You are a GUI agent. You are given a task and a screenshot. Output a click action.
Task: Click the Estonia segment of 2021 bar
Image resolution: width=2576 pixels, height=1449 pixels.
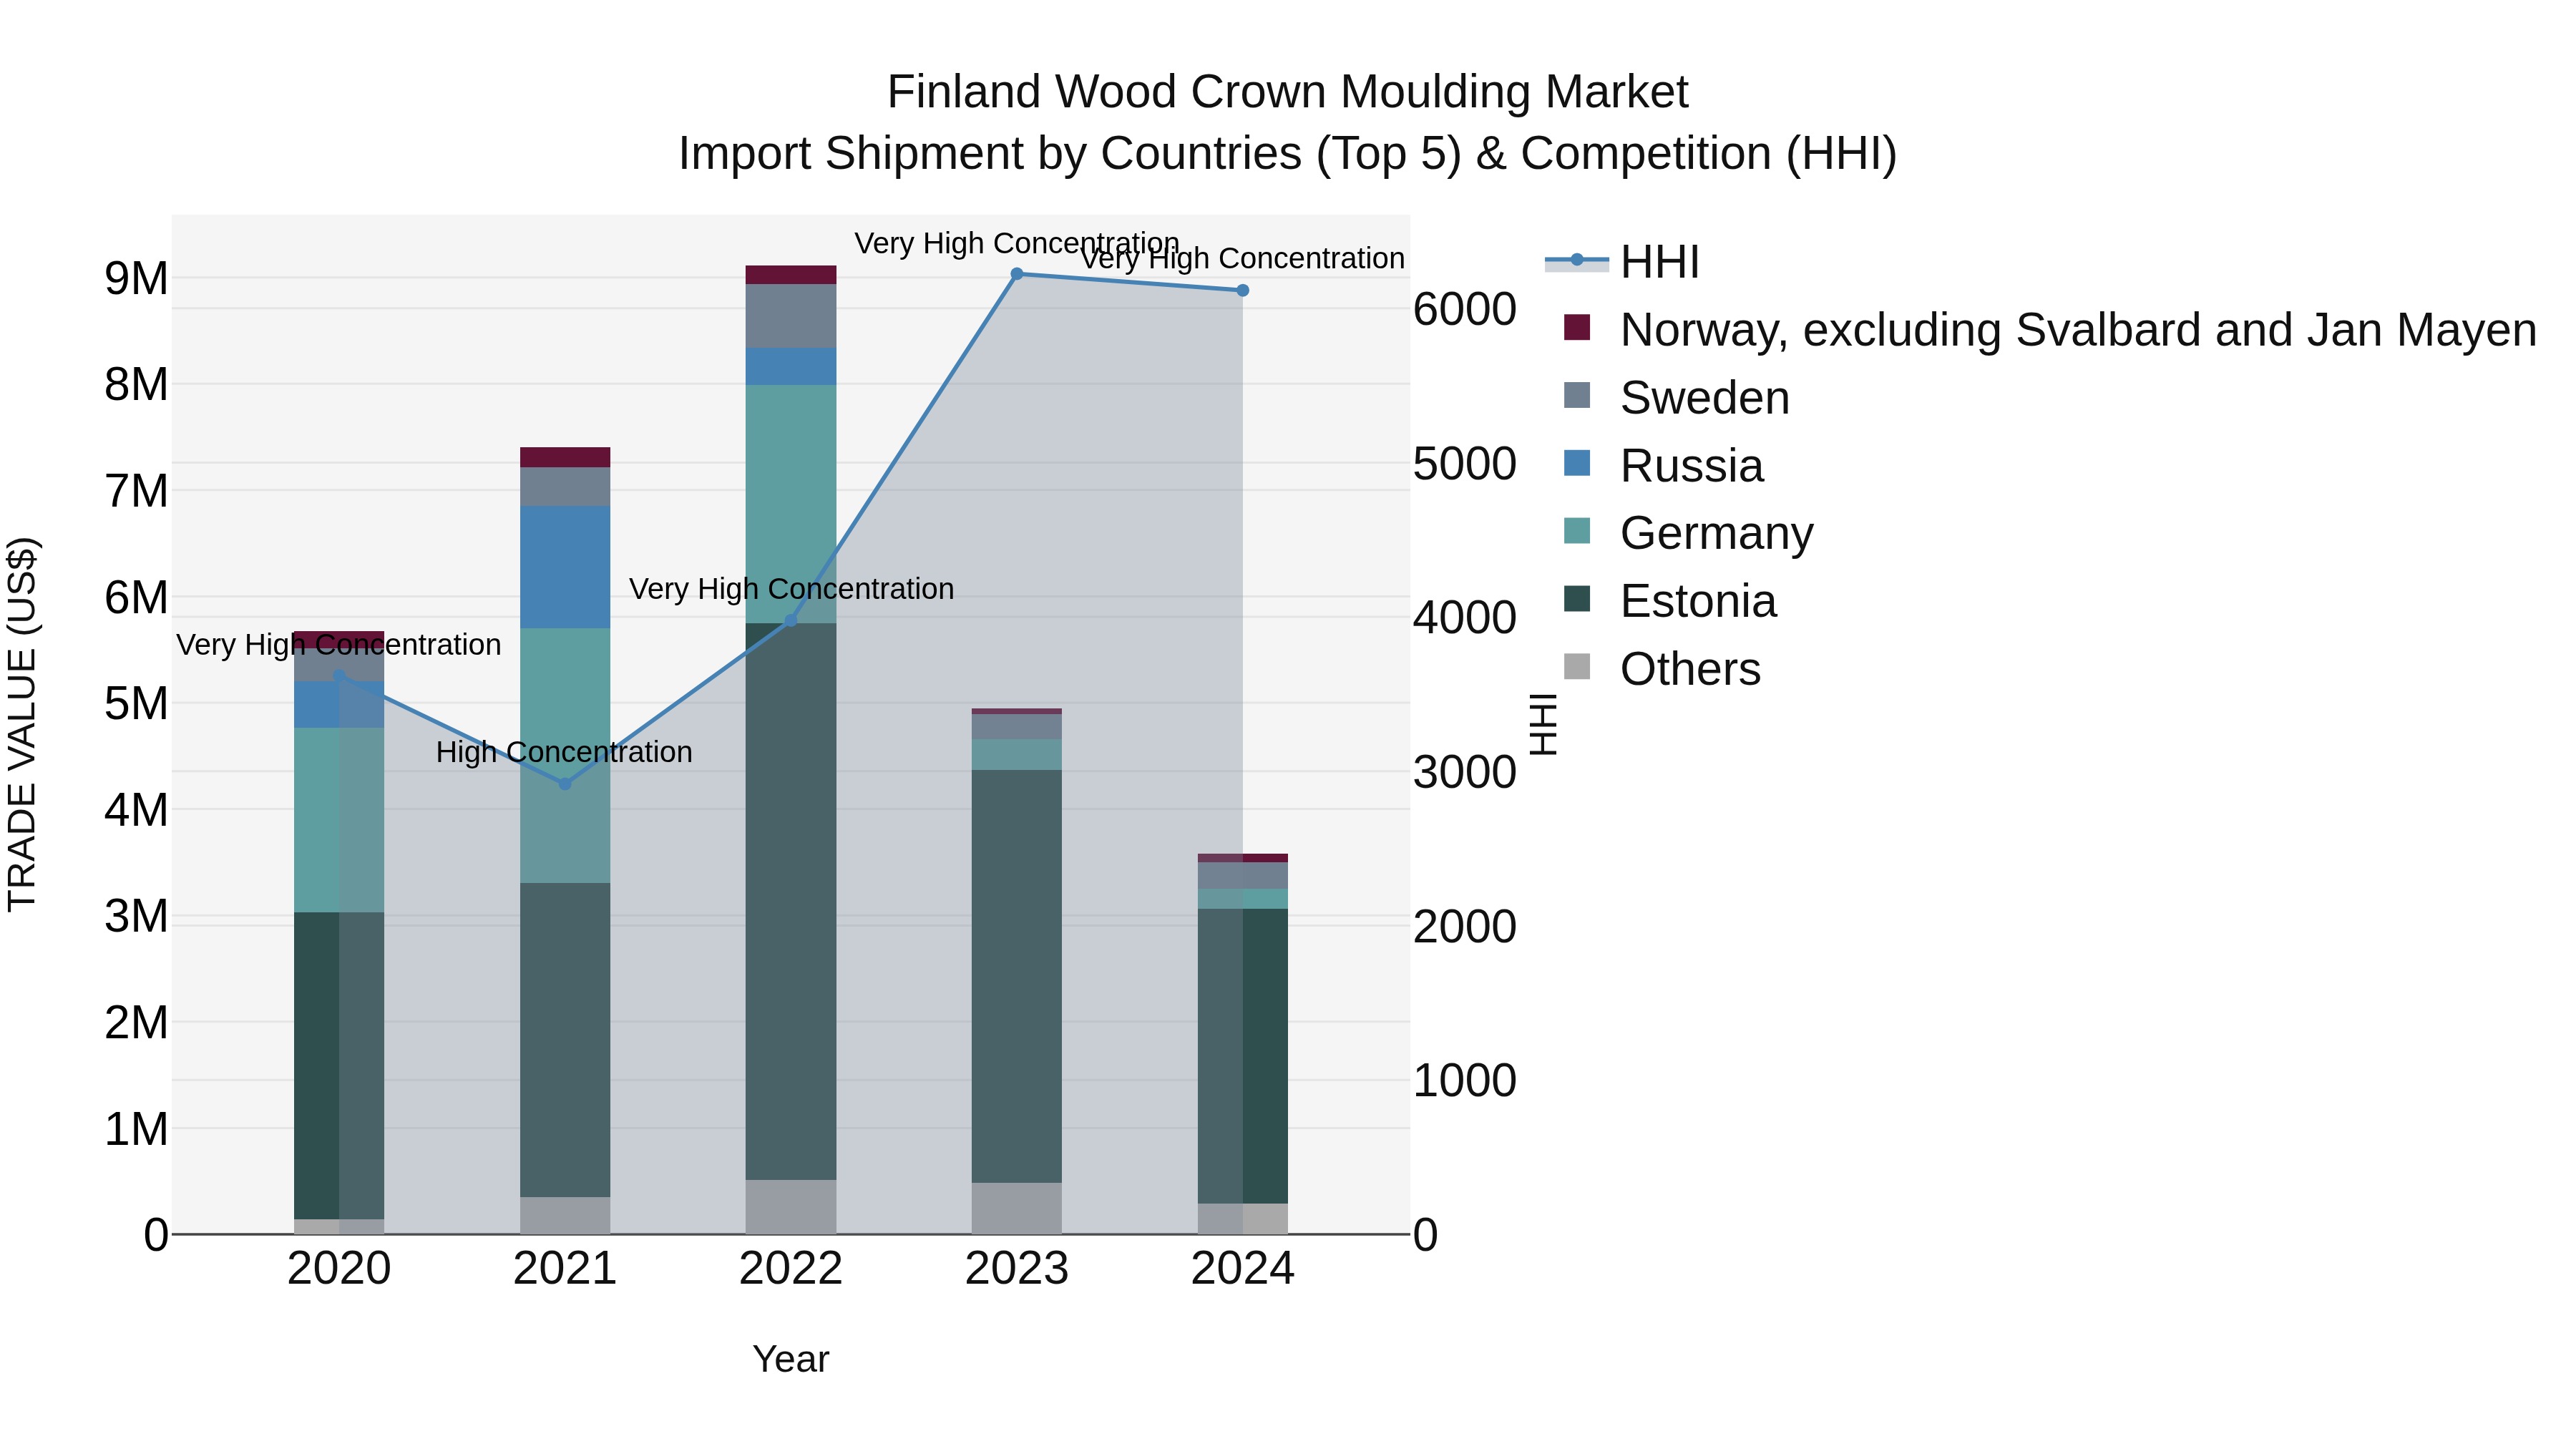coord(565,1040)
